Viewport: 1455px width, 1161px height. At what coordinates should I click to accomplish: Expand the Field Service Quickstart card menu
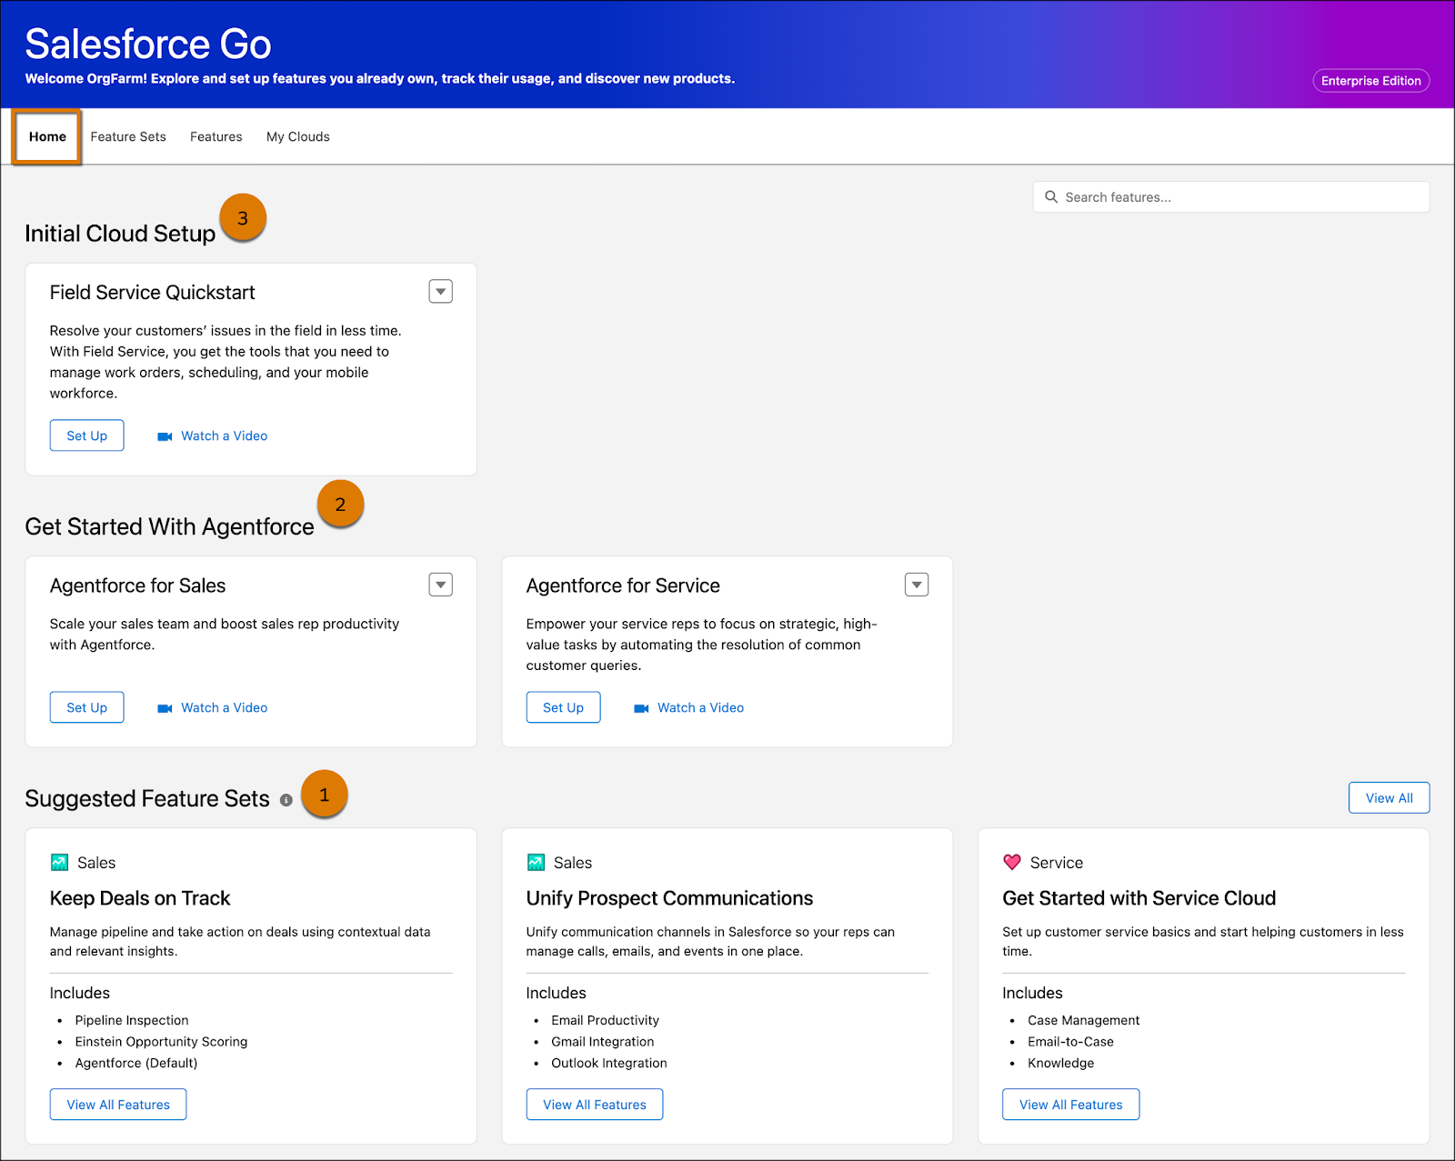pyautogui.click(x=441, y=292)
